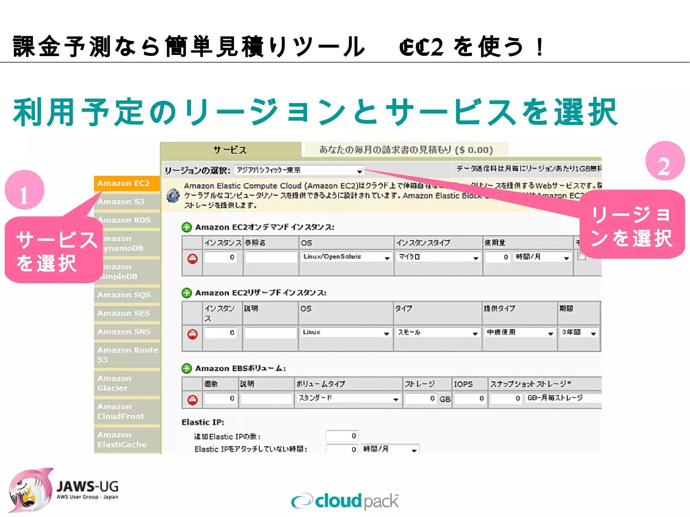Click the on-demand usage amount field
Image resolution: width=690 pixels, height=517 pixels.
click(498, 257)
